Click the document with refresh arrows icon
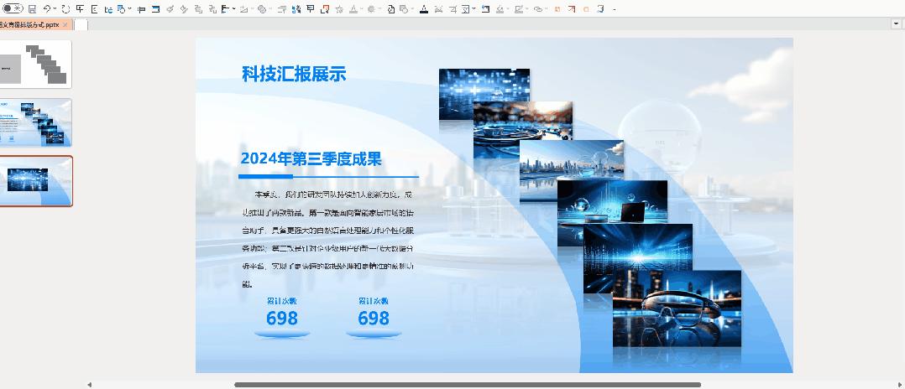Viewport: 905px width, 389px height. [390, 9]
